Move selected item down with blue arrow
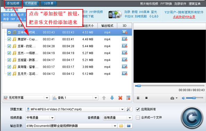206x131 pixels. 112,98
